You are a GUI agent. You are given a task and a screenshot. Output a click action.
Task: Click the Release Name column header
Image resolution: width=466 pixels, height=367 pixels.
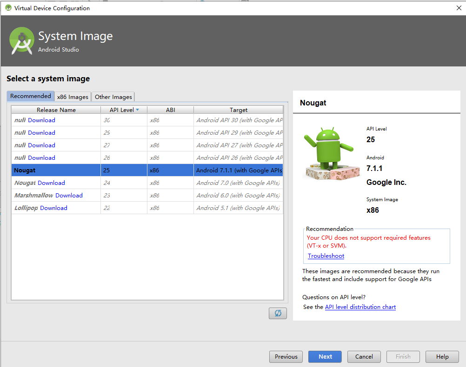(x=56, y=110)
